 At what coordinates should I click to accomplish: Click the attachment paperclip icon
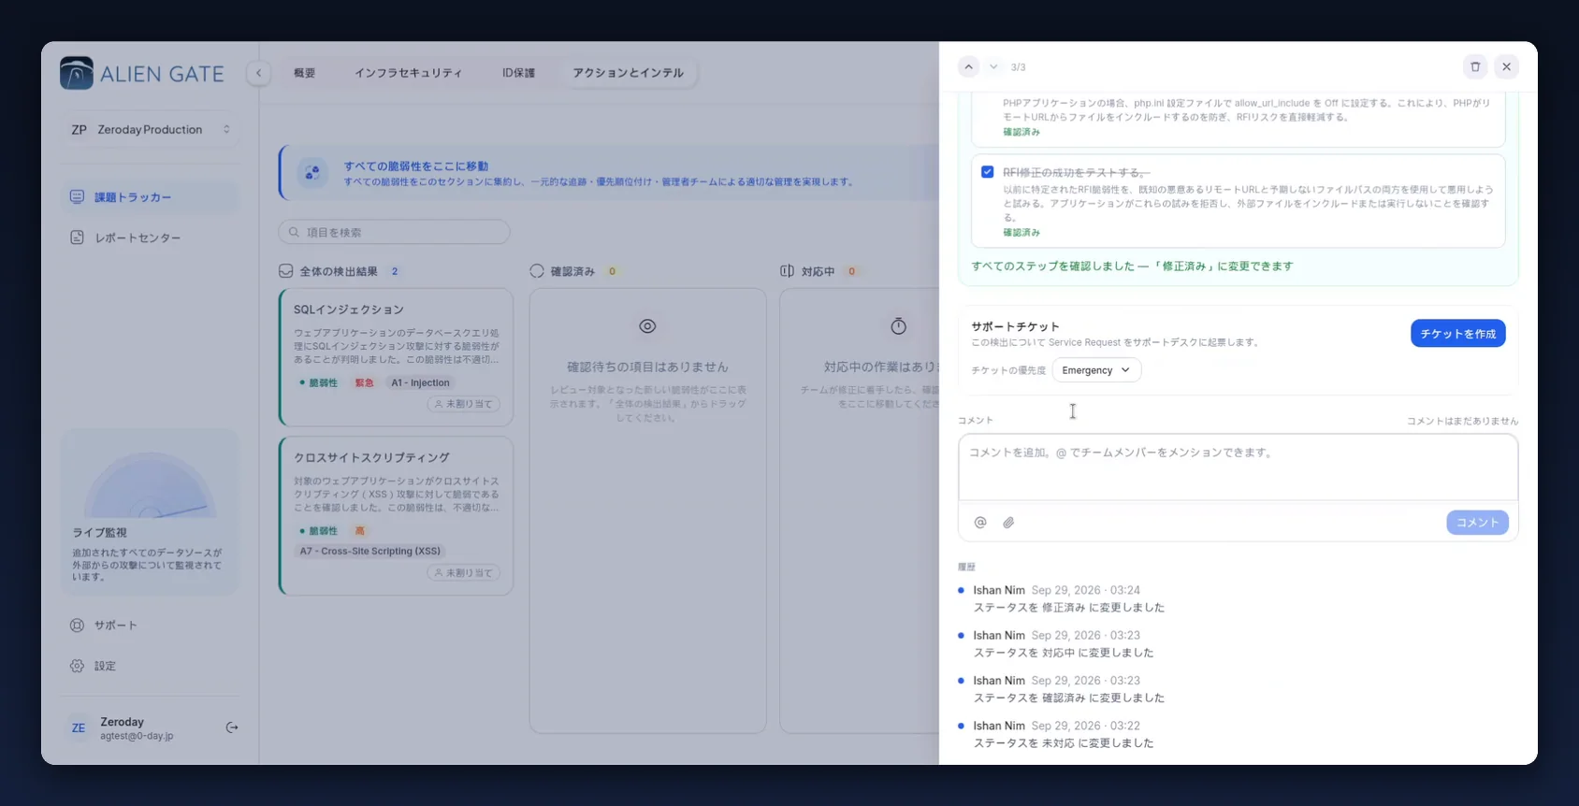click(x=1008, y=523)
